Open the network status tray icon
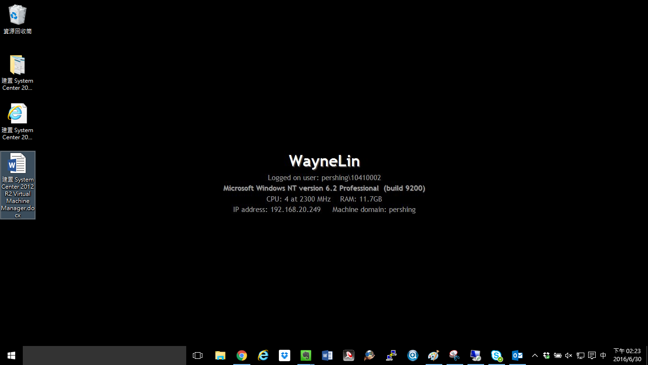The width and height of the screenshot is (648, 365). [581, 355]
